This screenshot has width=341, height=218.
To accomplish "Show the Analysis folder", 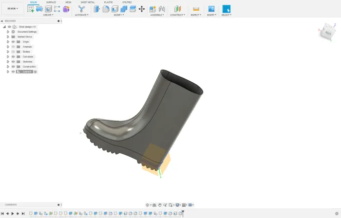I will (x=13, y=47).
